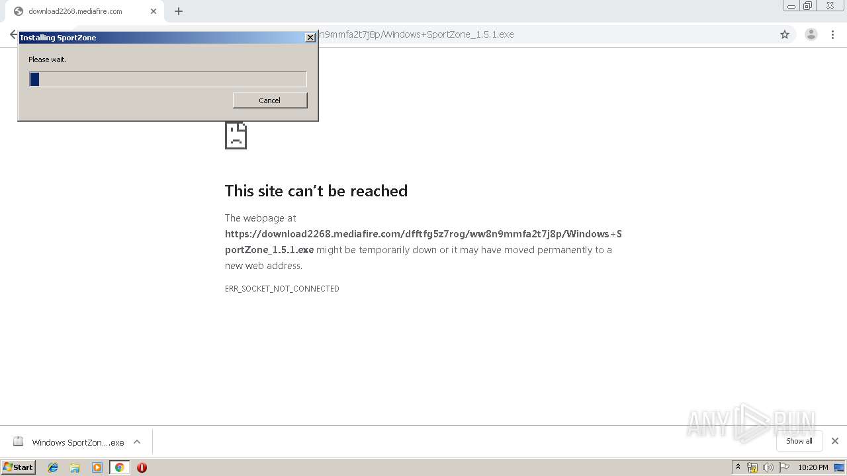Restore down the Chrome window

coord(808,6)
